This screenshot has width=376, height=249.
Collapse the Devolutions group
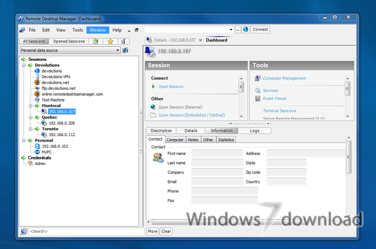(24, 65)
